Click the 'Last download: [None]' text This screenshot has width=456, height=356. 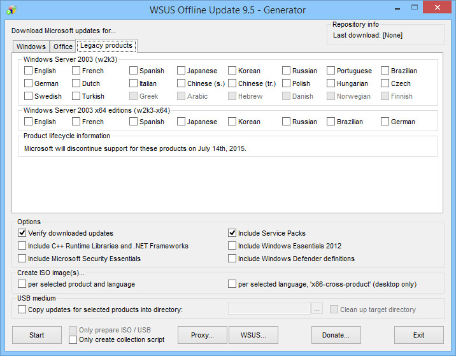pyautogui.click(x=367, y=36)
